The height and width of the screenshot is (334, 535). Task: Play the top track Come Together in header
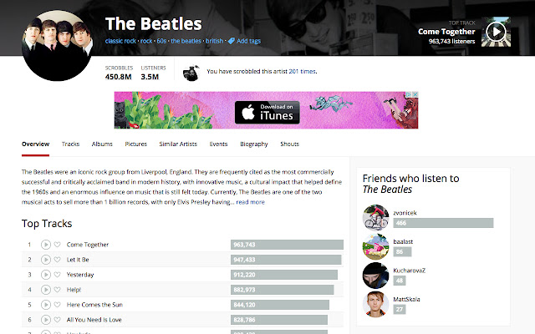click(x=496, y=32)
